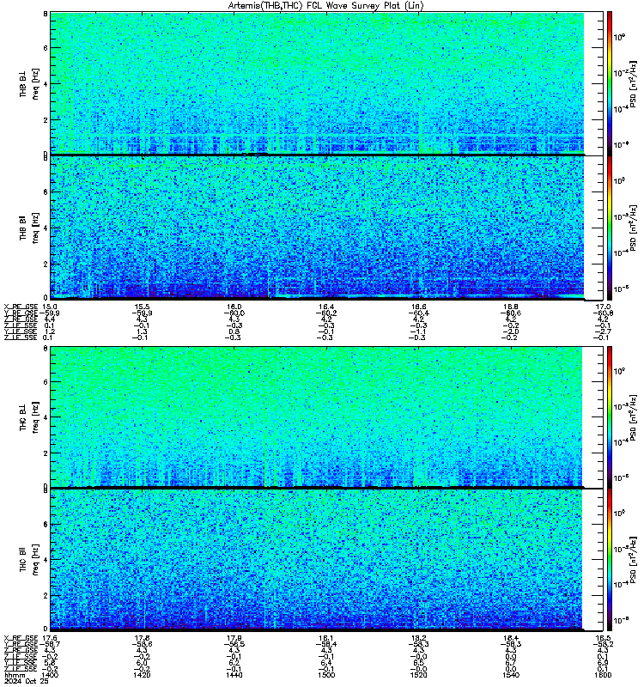The height and width of the screenshot is (687, 644).
Task: Click the color bar beside the THB B⊥ panel
Action: 609,83
